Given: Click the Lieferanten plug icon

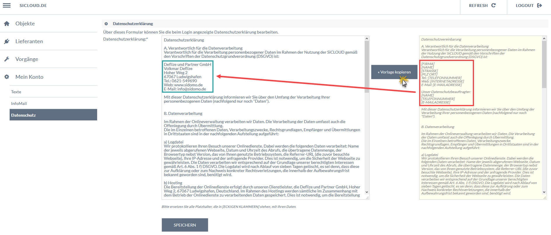Looking at the screenshot, I should (7, 41).
